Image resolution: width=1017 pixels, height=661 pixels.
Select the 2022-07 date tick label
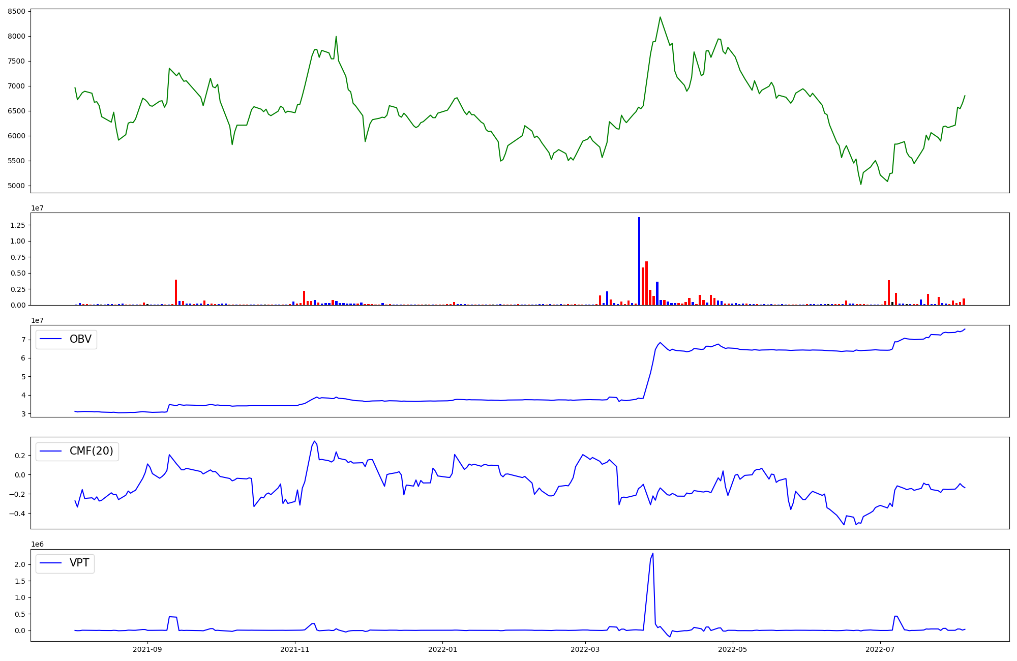(880, 649)
